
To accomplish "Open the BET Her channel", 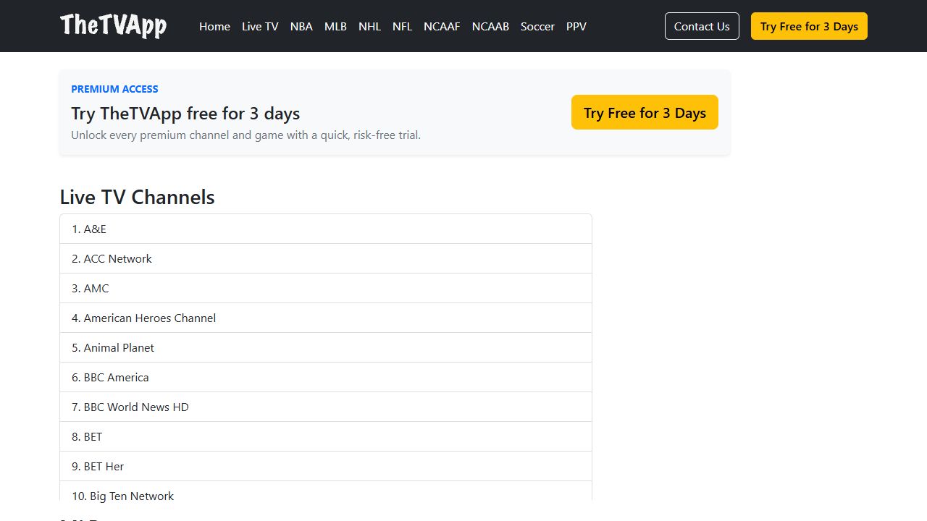I will click(x=326, y=466).
